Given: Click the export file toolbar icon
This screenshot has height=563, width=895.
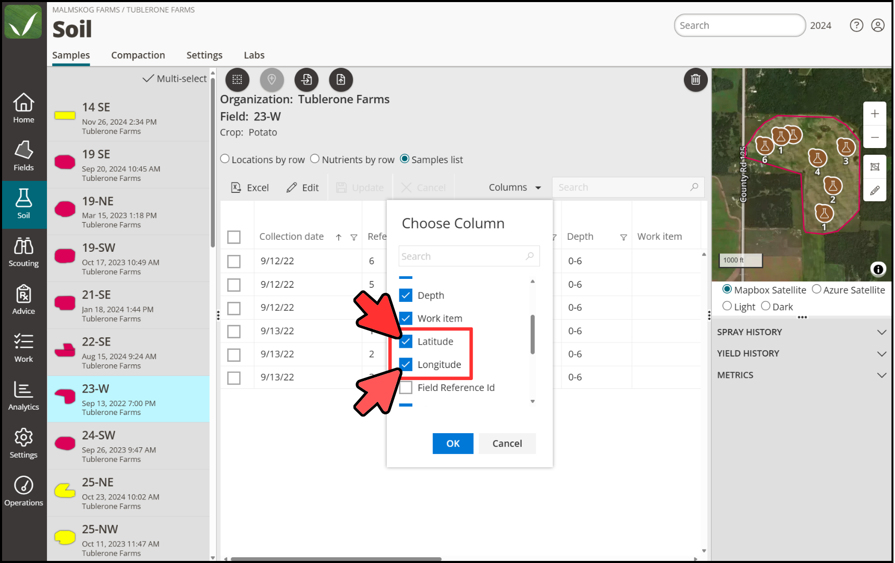Looking at the screenshot, I should pos(341,79).
